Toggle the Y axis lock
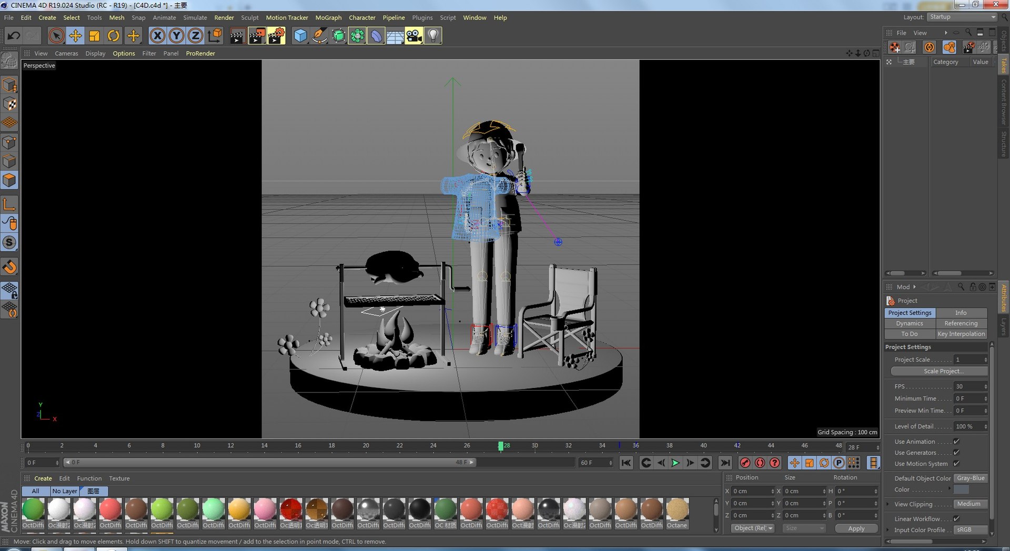 (176, 36)
